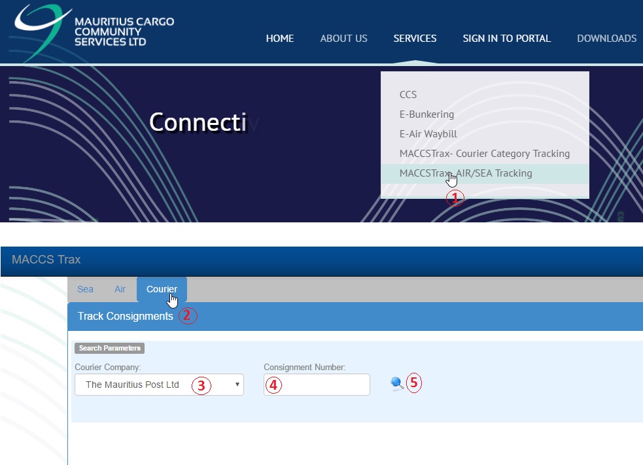Select the Courier tab

point(162,289)
